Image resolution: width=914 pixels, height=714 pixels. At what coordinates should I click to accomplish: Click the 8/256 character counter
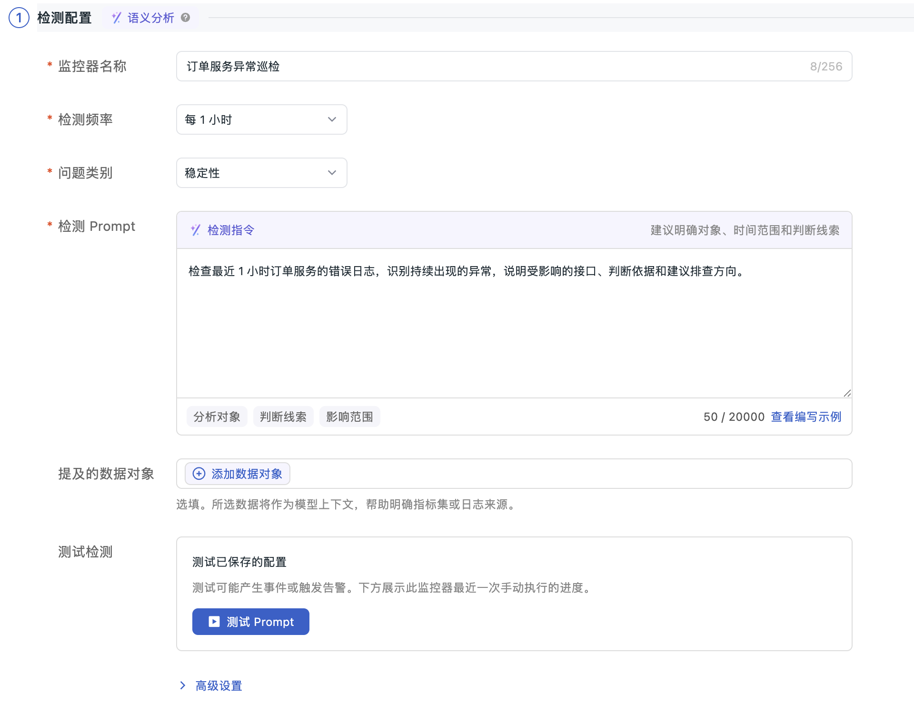[x=826, y=66]
